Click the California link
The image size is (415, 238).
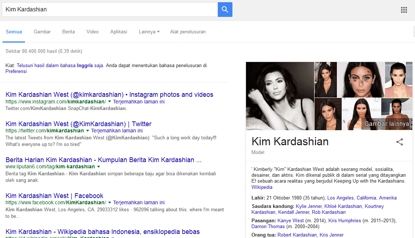pyautogui.click(x=366, y=198)
